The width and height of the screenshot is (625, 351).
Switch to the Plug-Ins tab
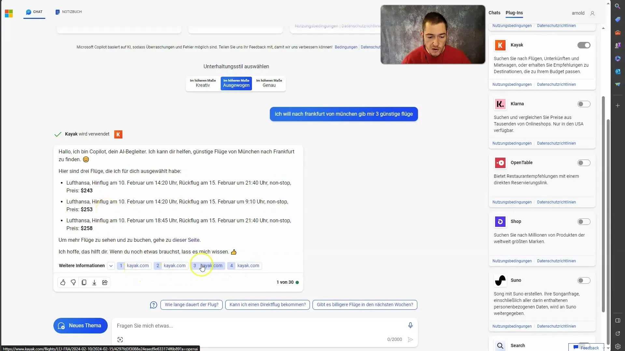coord(514,12)
